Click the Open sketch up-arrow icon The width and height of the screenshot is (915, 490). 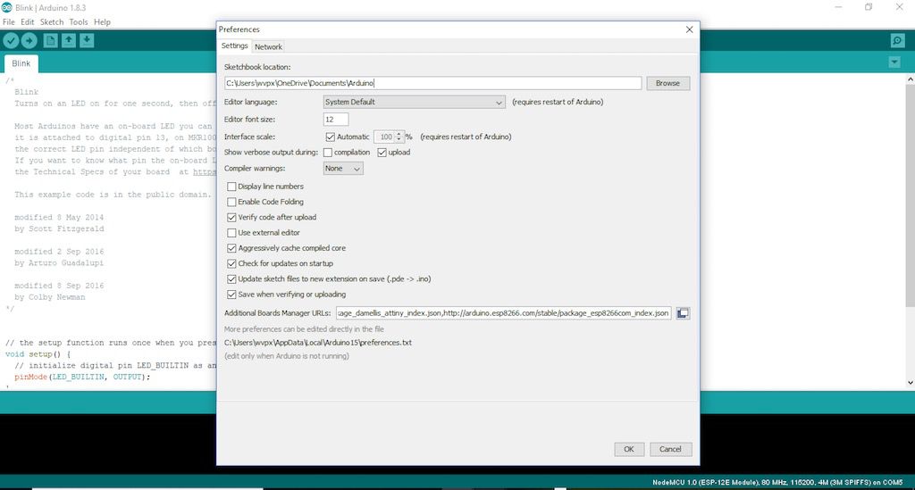click(x=69, y=40)
